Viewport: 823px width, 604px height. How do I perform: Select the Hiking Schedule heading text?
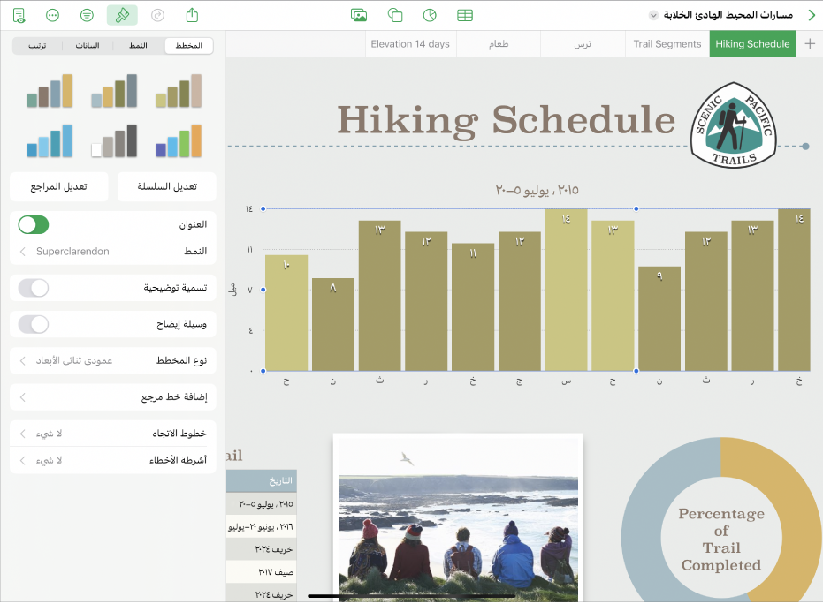pyautogui.click(x=506, y=120)
